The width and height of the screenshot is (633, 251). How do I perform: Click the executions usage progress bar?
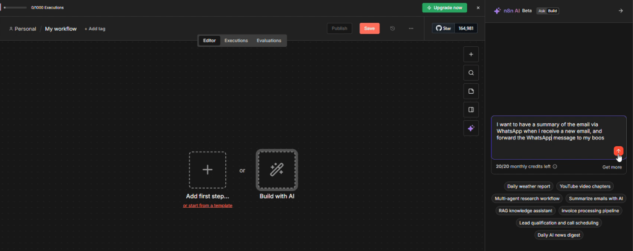click(15, 7)
